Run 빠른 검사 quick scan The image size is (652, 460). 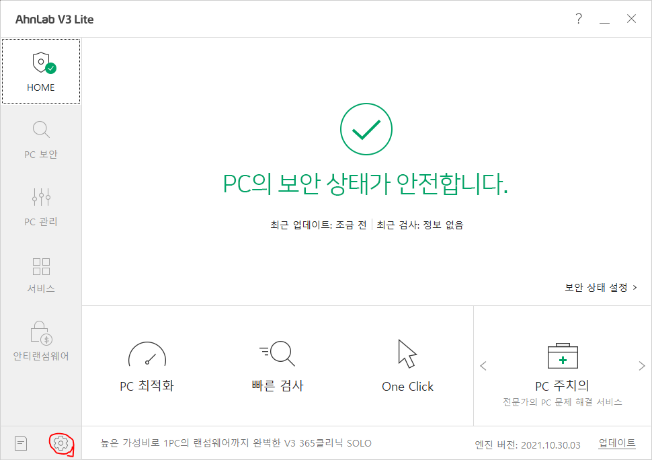[278, 367]
